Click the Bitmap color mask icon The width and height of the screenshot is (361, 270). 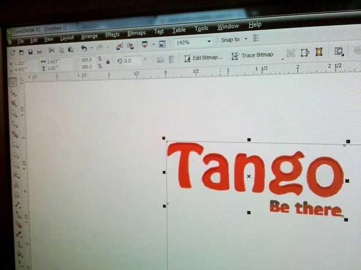point(319,52)
